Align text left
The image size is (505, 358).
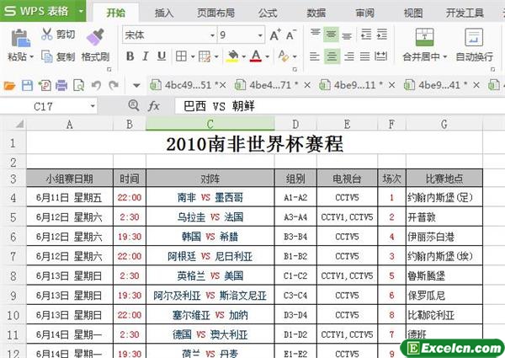pyautogui.click(x=314, y=56)
